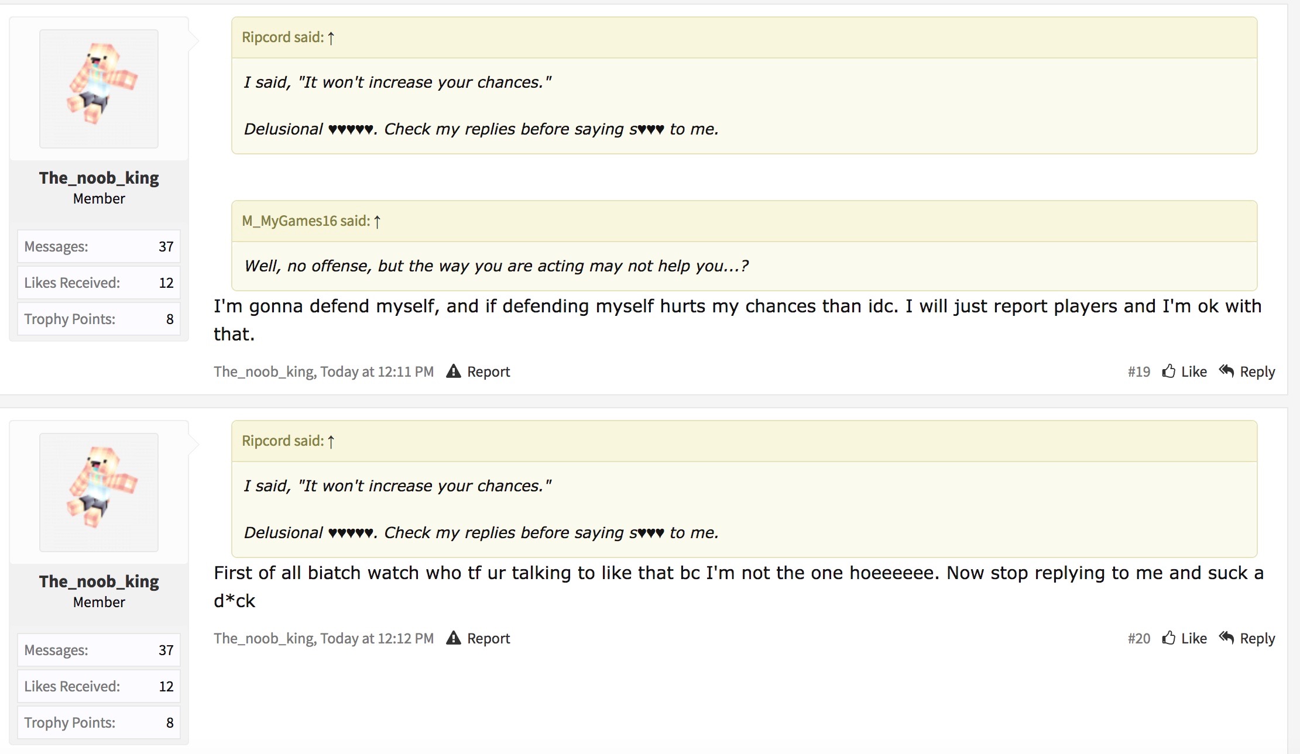Click the Report text on post #20

489,639
